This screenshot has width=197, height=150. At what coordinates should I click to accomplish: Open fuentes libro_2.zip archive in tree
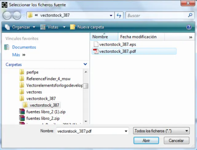pos(43,118)
